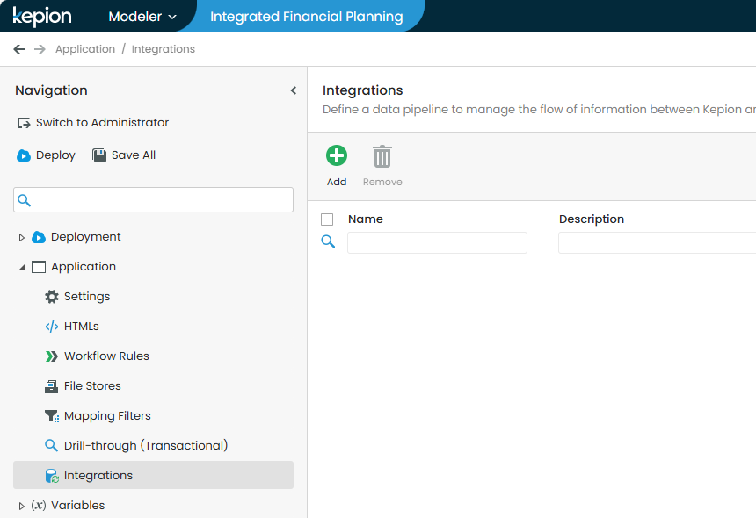The height and width of the screenshot is (518, 756).
Task: Expand the Variables tree node
Action: click(22, 506)
